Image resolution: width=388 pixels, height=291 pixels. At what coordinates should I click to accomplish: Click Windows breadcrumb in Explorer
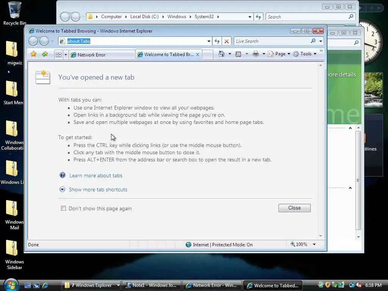[x=177, y=17]
